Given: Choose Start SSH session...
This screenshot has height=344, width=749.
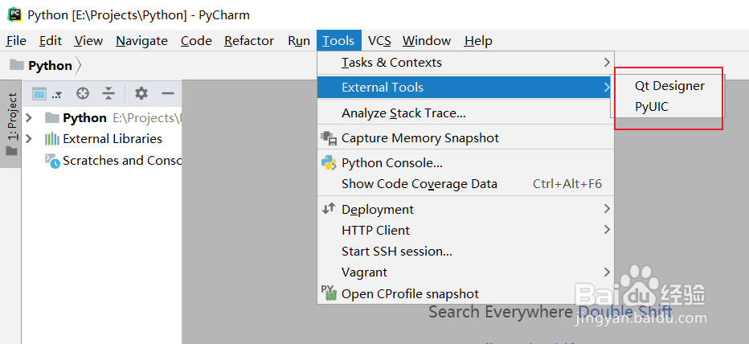Looking at the screenshot, I should 465,252.
